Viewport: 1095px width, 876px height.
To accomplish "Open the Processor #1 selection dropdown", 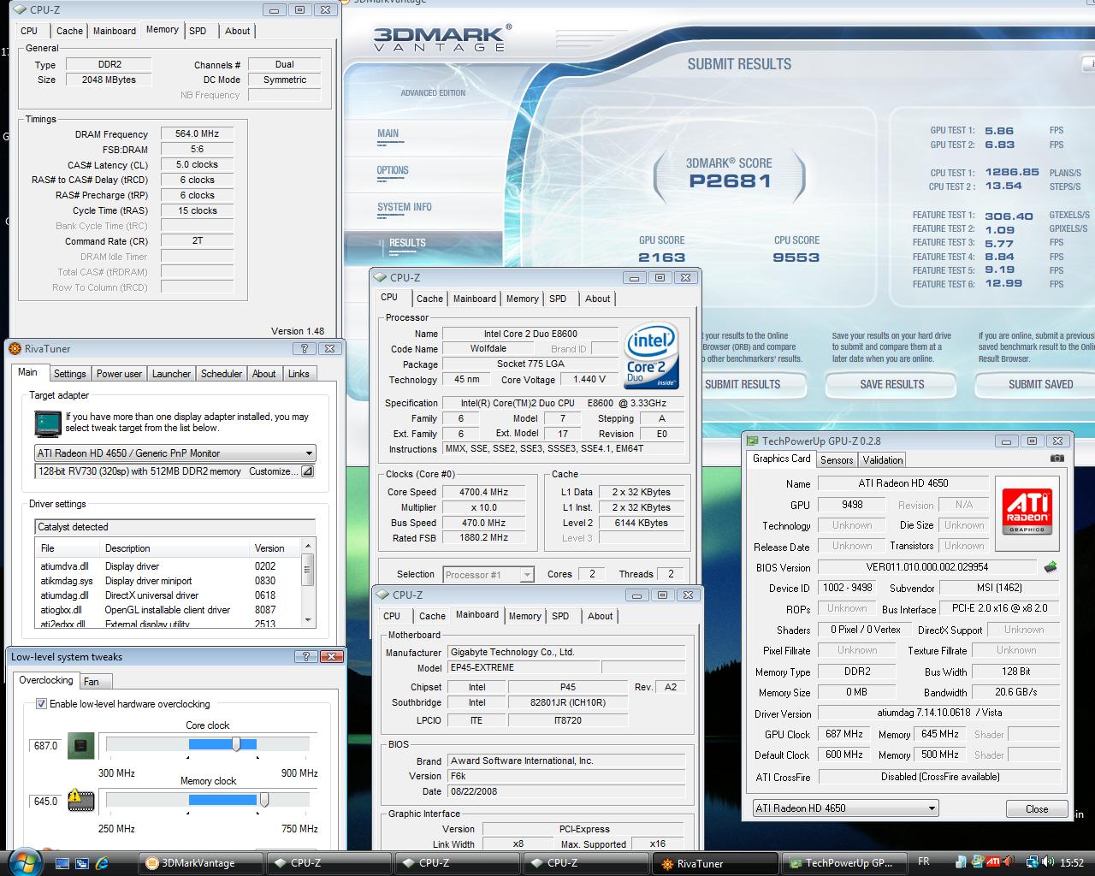I will 488,575.
